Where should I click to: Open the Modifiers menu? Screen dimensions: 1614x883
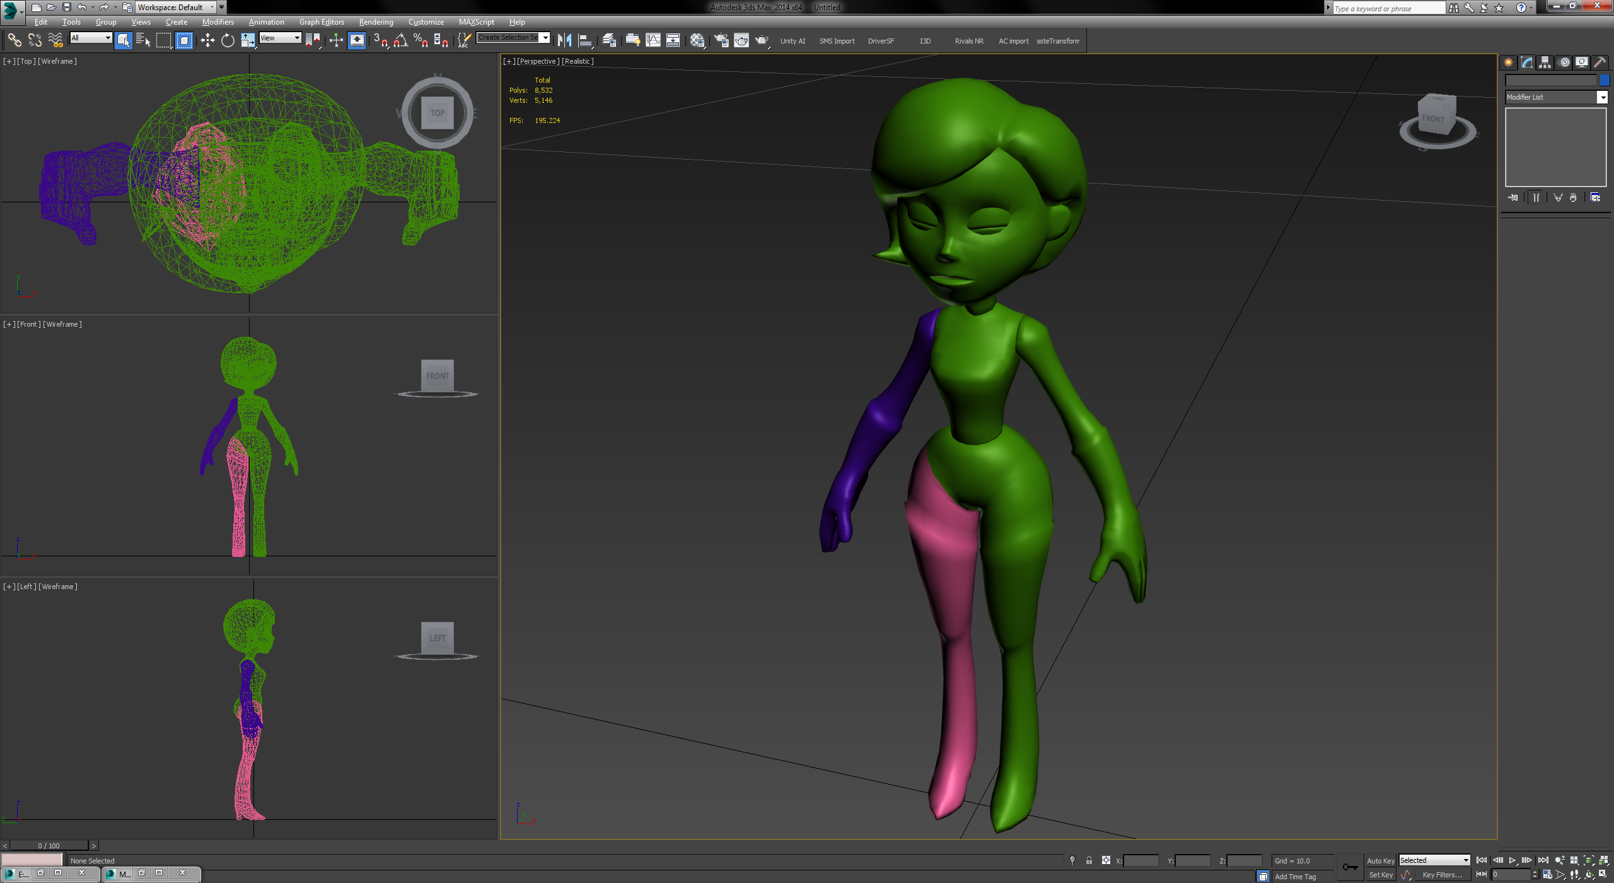point(218,21)
